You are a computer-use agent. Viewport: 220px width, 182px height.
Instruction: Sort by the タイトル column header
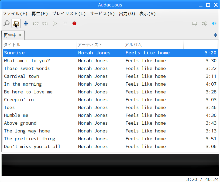point(40,45)
